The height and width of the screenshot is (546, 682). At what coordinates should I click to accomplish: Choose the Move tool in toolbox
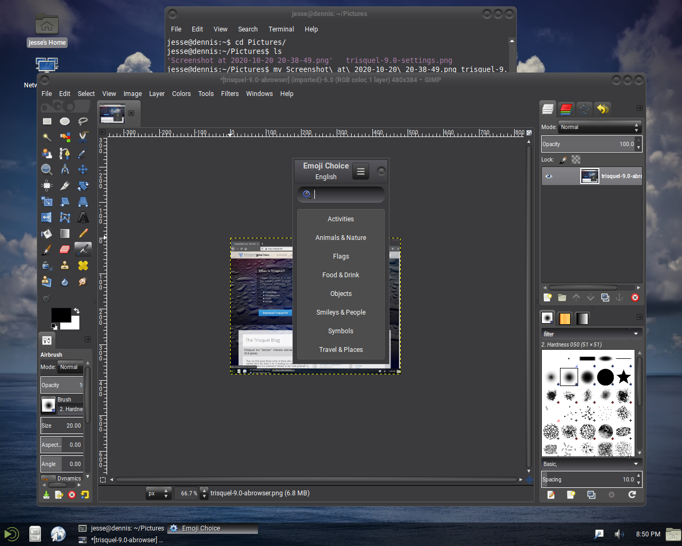coord(83,170)
